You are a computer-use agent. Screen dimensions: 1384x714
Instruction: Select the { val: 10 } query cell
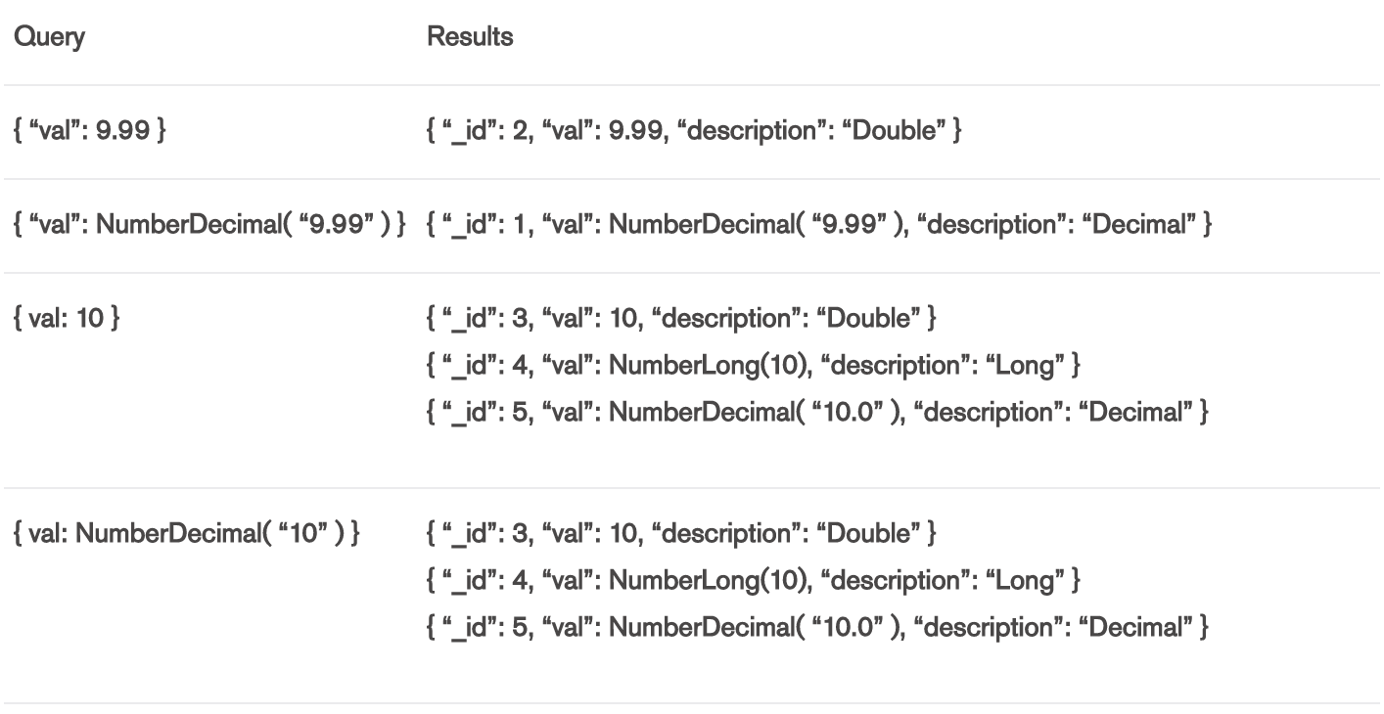[x=66, y=321]
